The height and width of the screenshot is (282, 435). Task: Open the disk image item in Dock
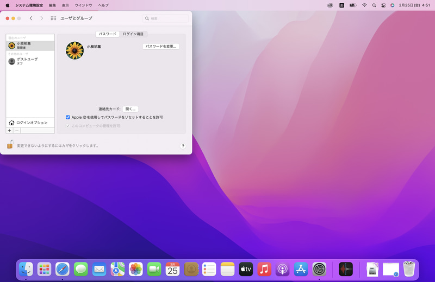pos(372,269)
